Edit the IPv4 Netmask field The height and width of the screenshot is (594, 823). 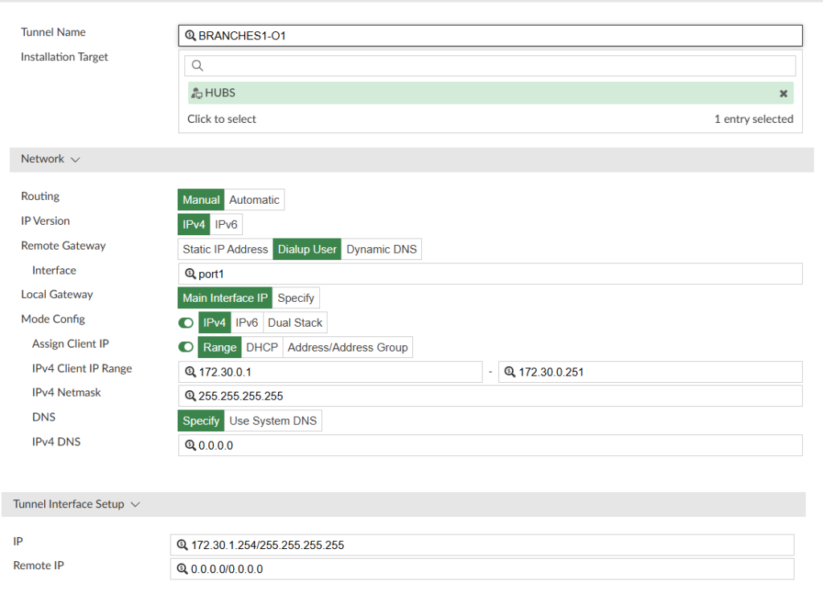click(490, 396)
